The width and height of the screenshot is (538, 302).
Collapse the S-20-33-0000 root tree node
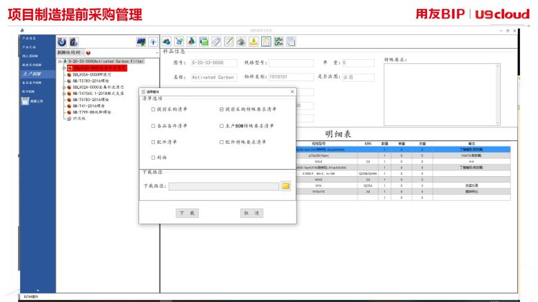[60, 62]
